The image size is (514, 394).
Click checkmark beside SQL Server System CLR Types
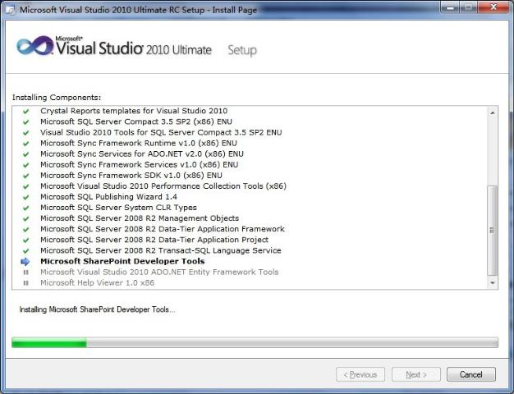click(x=26, y=208)
